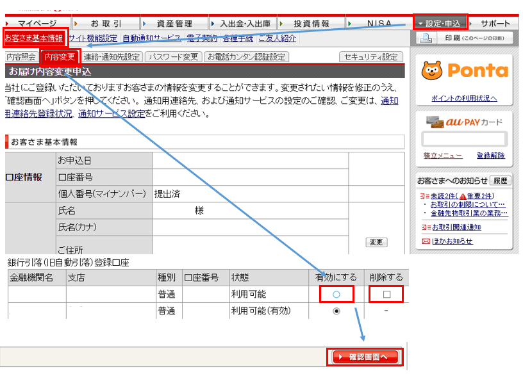Click the 確認画面へ button
523x374 pixels.
coord(366,357)
